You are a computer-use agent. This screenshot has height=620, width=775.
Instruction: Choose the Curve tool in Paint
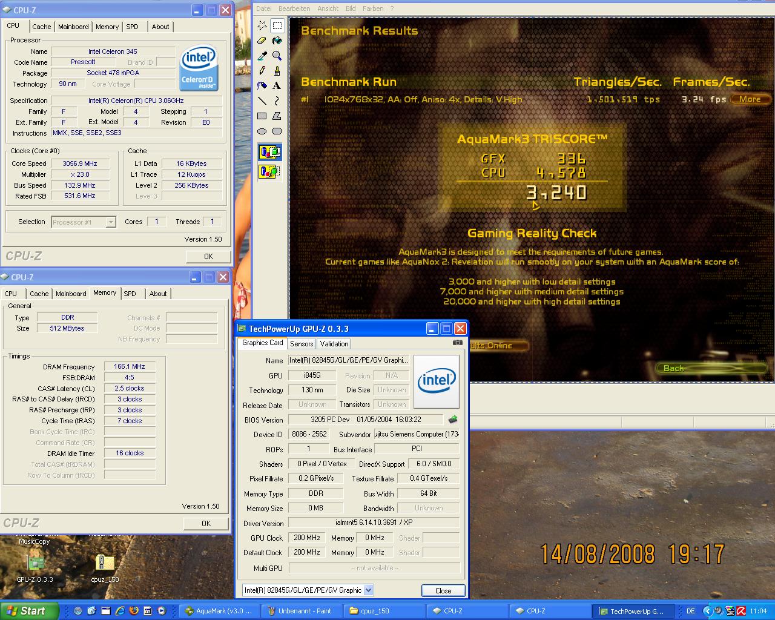tap(277, 101)
